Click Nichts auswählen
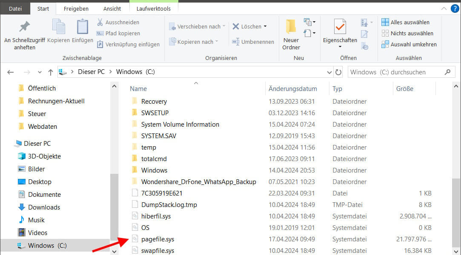Image resolution: width=461 pixels, height=255 pixels. (x=407, y=34)
